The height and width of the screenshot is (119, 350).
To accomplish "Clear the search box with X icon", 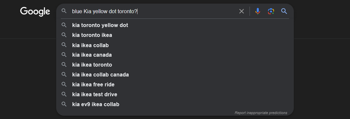I will click(x=242, y=11).
